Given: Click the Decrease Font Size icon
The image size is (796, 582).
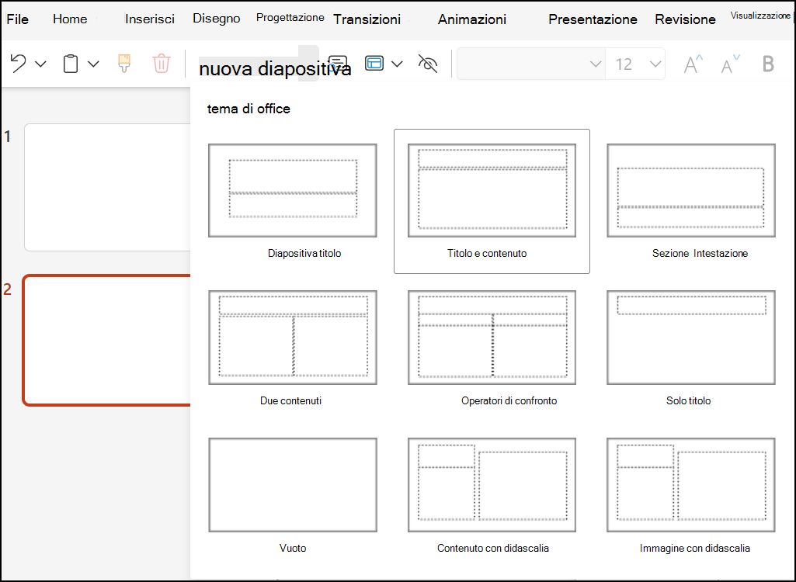Looking at the screenshot, I should coord(731,64).
